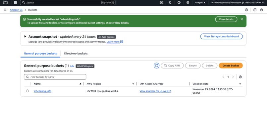Switch to the Directory buckets tab
267x138 pixels.
pyautogui.click(x=76, y=53)
